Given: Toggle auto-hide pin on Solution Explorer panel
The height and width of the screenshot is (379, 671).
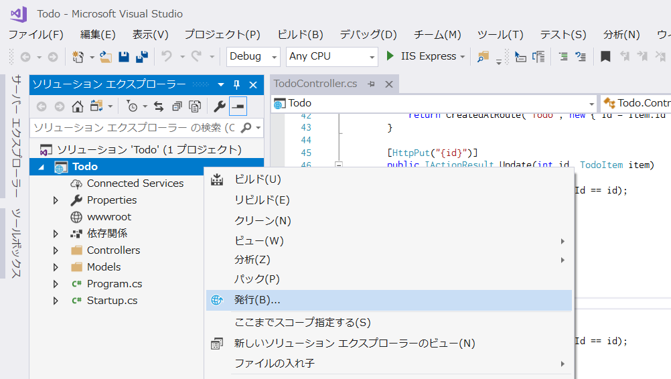Looking at the screenshot, I should click(236, 85).
